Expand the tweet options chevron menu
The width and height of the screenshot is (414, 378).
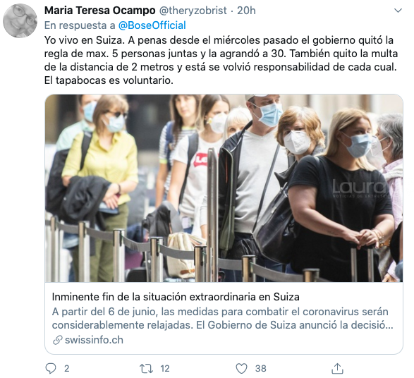398,11
